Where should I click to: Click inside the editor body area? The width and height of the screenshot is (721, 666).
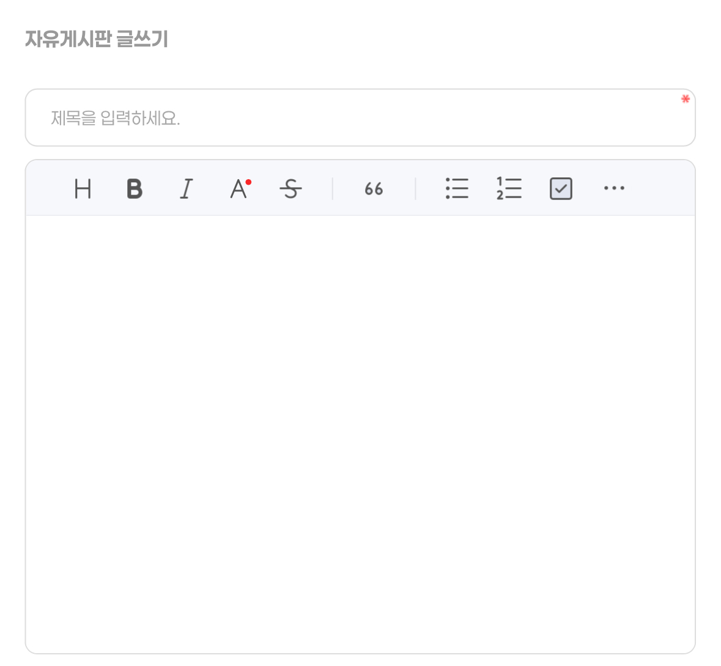(360, 434)
